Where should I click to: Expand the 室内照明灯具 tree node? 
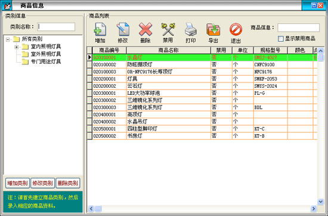[17, 47]
